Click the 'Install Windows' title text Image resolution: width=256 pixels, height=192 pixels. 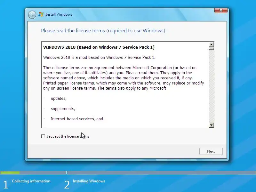pos(59,14)
